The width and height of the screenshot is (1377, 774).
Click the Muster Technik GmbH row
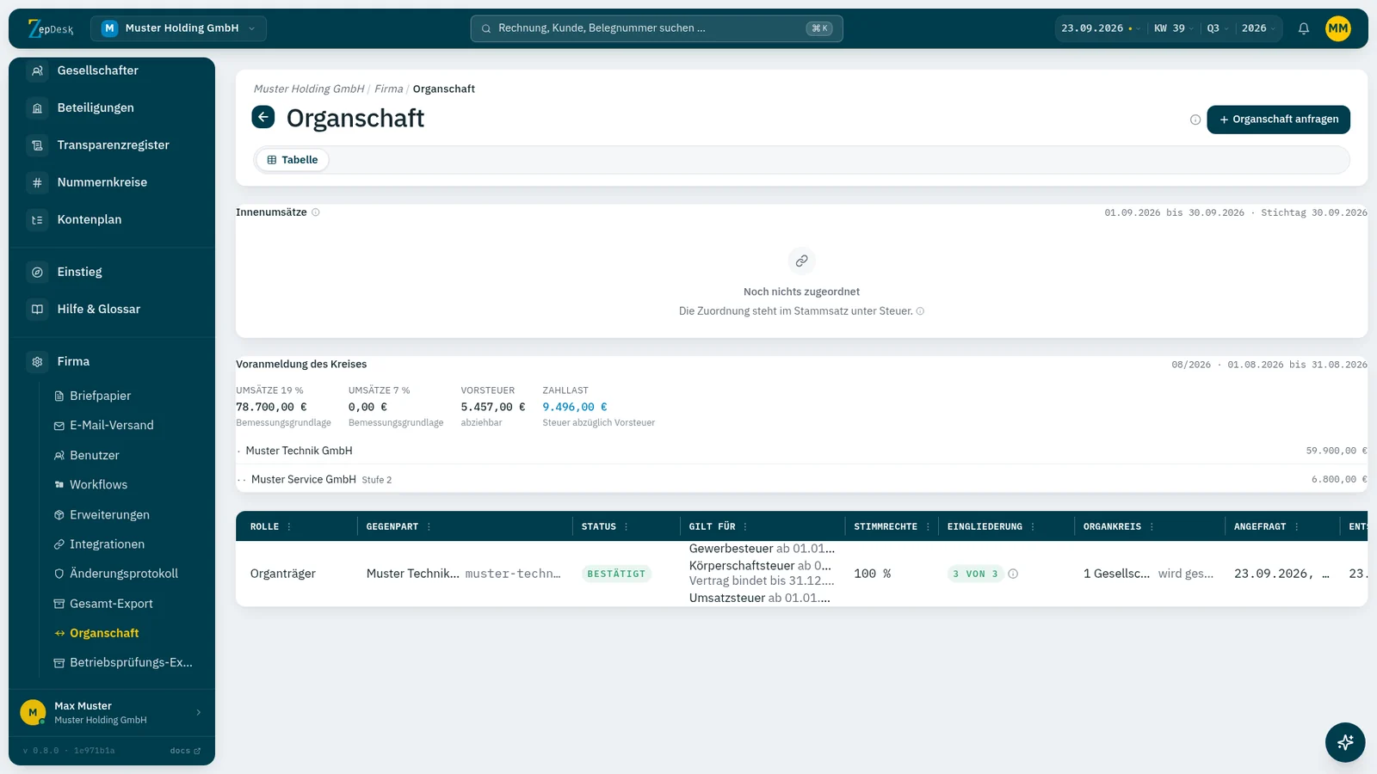(801, 451)
